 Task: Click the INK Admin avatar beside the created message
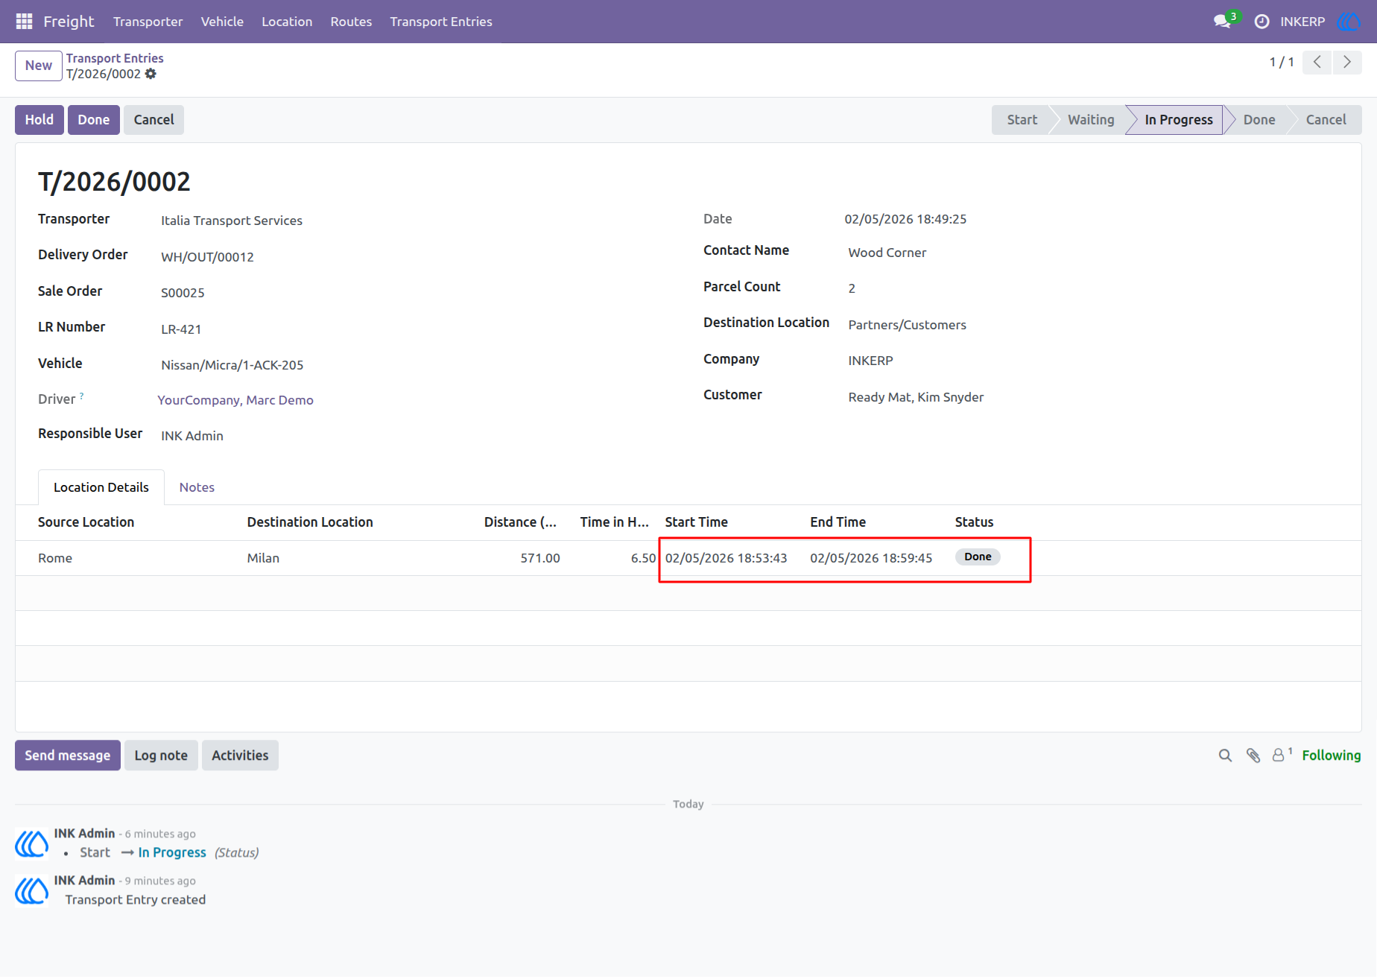[x=32, y=891]
